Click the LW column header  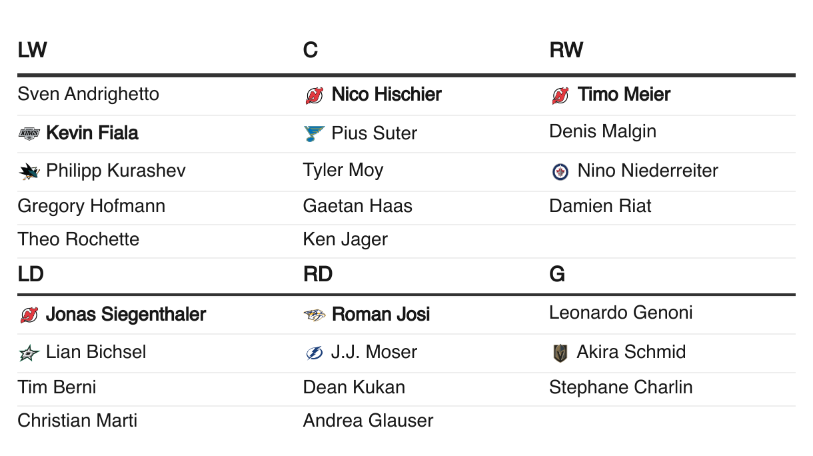[32, 50]
